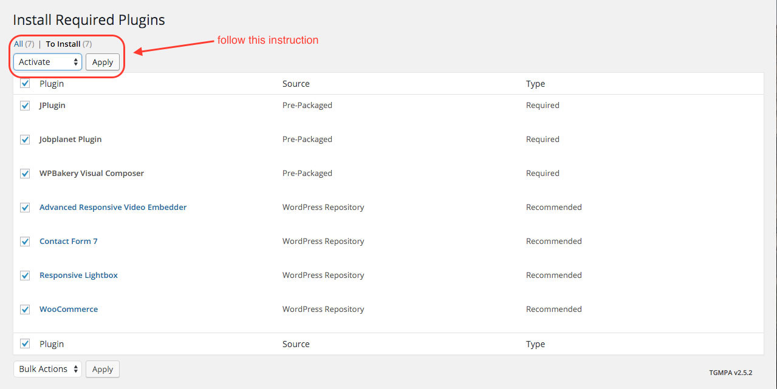Uncheck the Jobplanet Plugin checkbox
The height and width of the screenshot is (389, 777).
[25, 140]
